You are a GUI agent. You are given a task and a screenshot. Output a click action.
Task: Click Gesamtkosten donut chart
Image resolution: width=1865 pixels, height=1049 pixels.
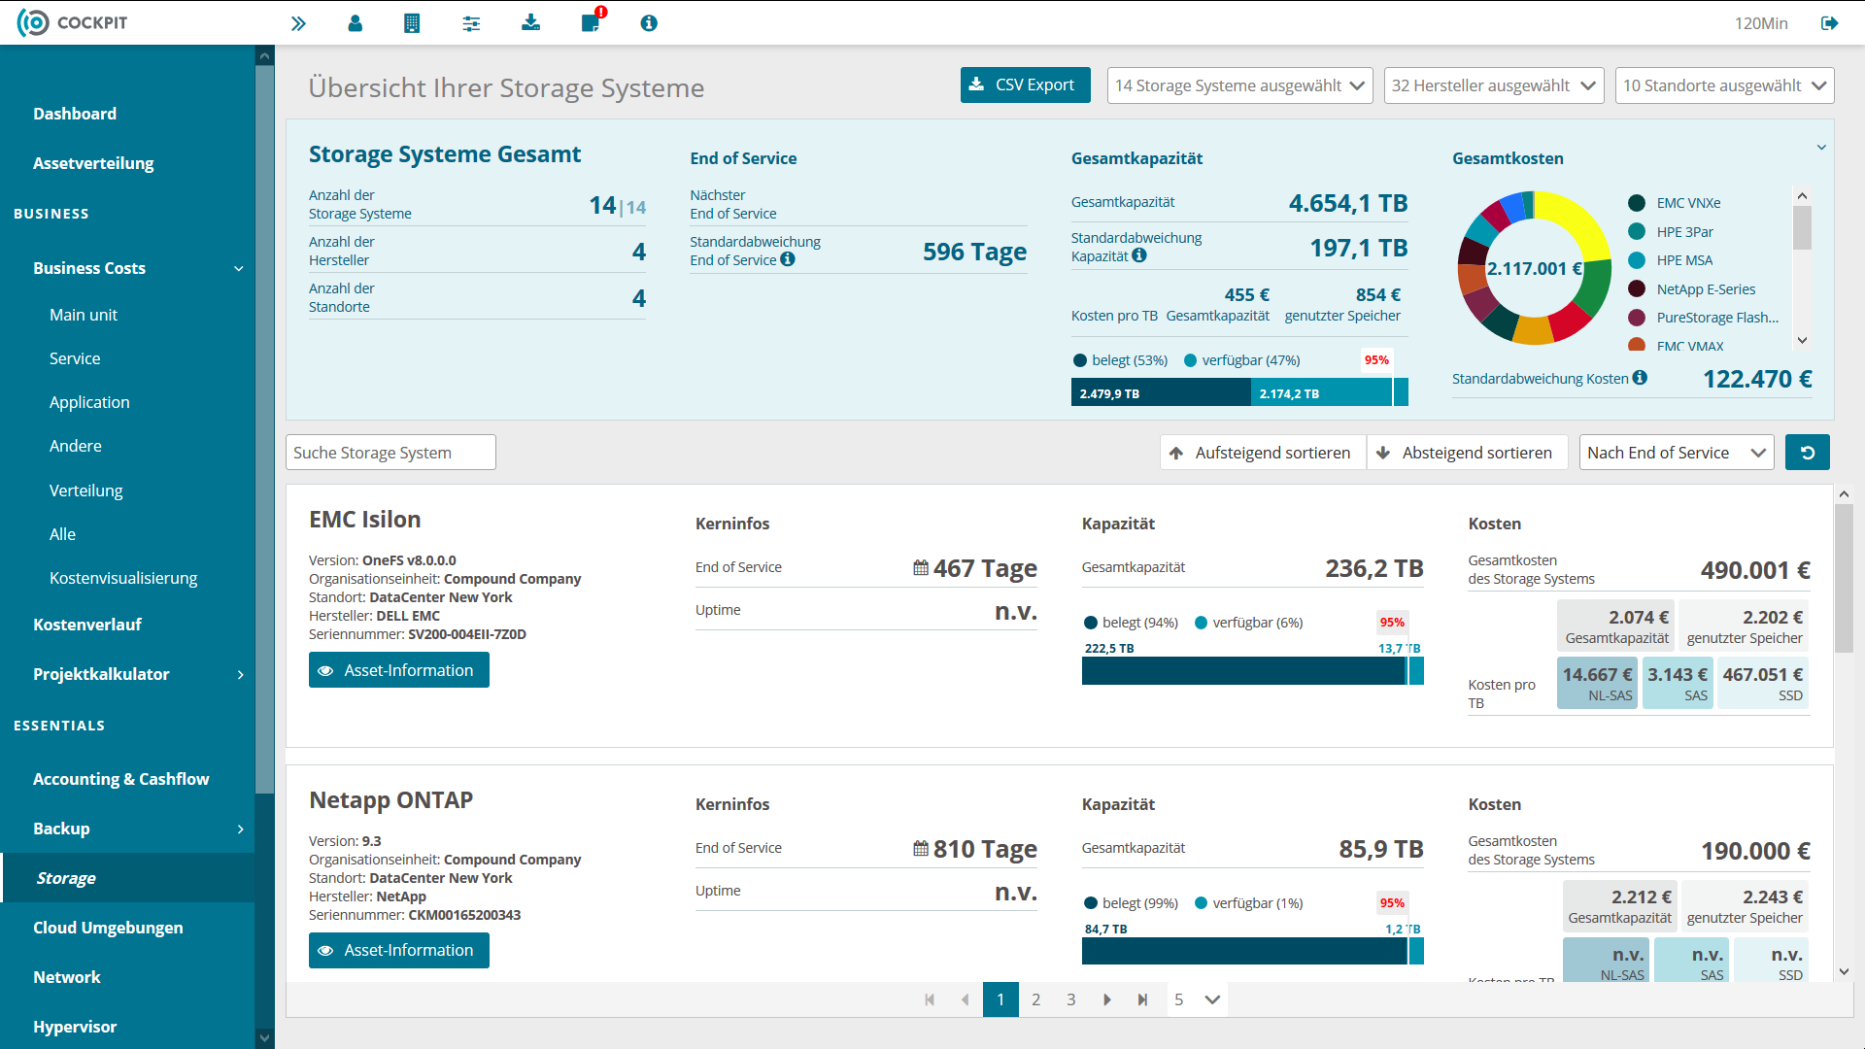pyautogui.click(x=1534, y=268)
